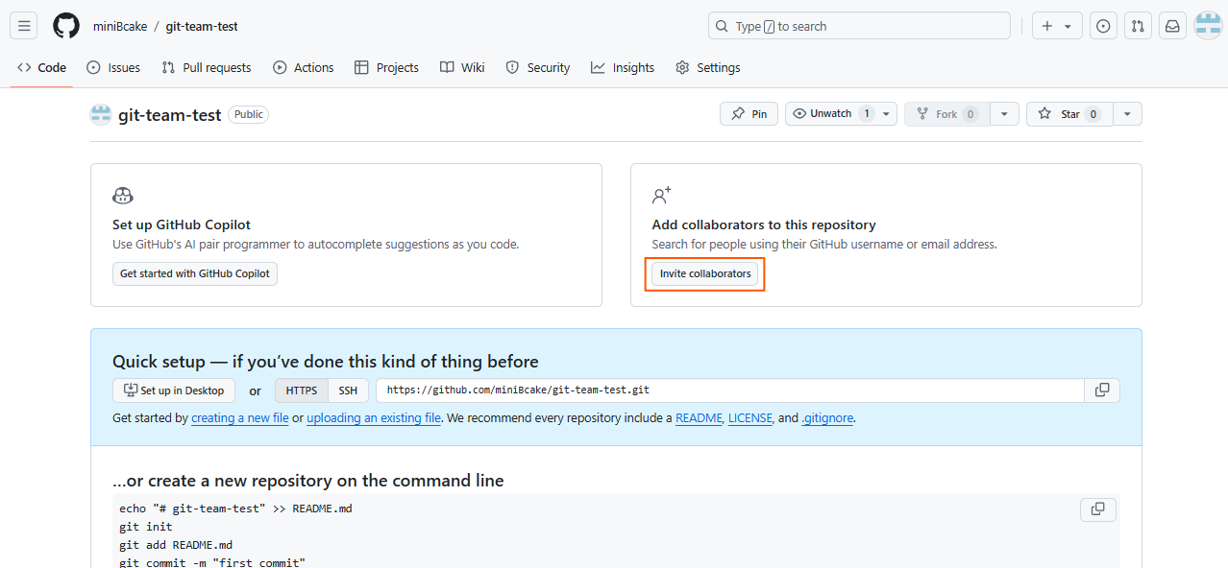Open the notifications inbox icon
The width and height of the screenshot is (1228, 568).
(1172, 26)
